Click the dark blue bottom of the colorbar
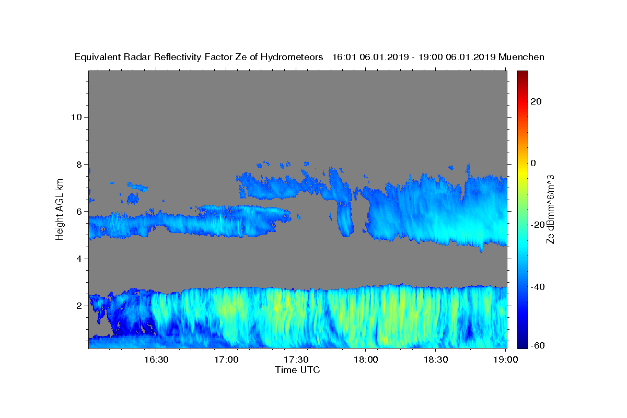Screen dimensions: 627x418 (x=522, y=342)
